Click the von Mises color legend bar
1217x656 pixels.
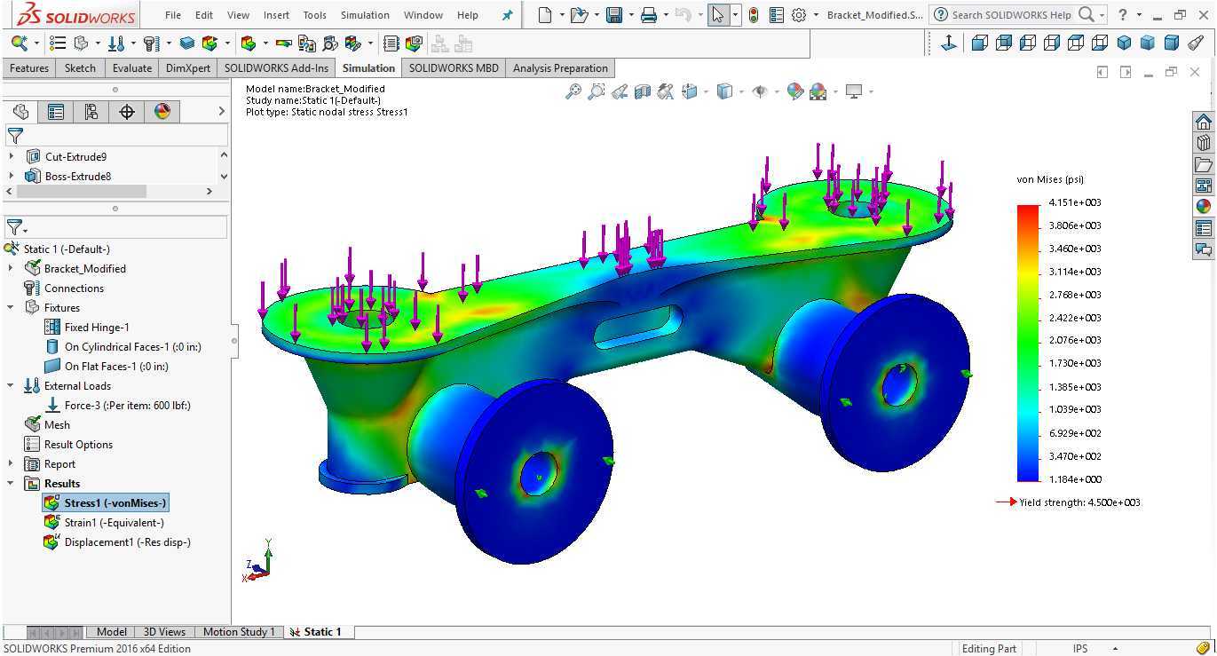tap(1028, 342)
